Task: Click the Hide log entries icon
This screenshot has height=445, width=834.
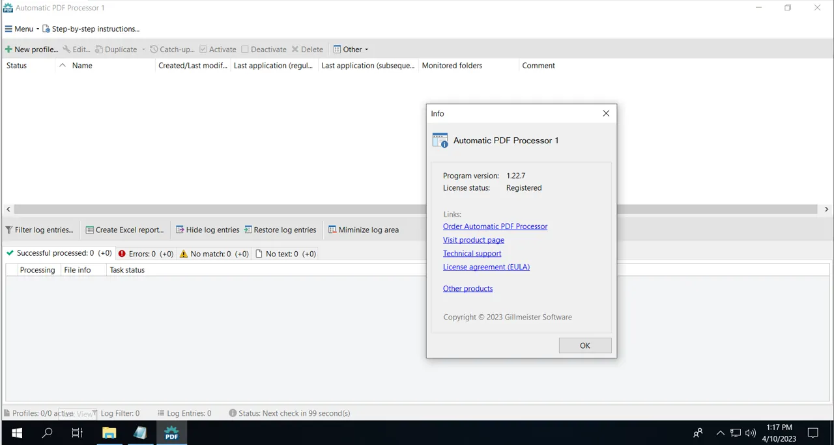Action: (x=180, y=230)
